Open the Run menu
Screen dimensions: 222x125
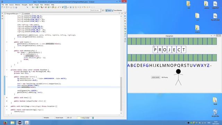point(42,5)
